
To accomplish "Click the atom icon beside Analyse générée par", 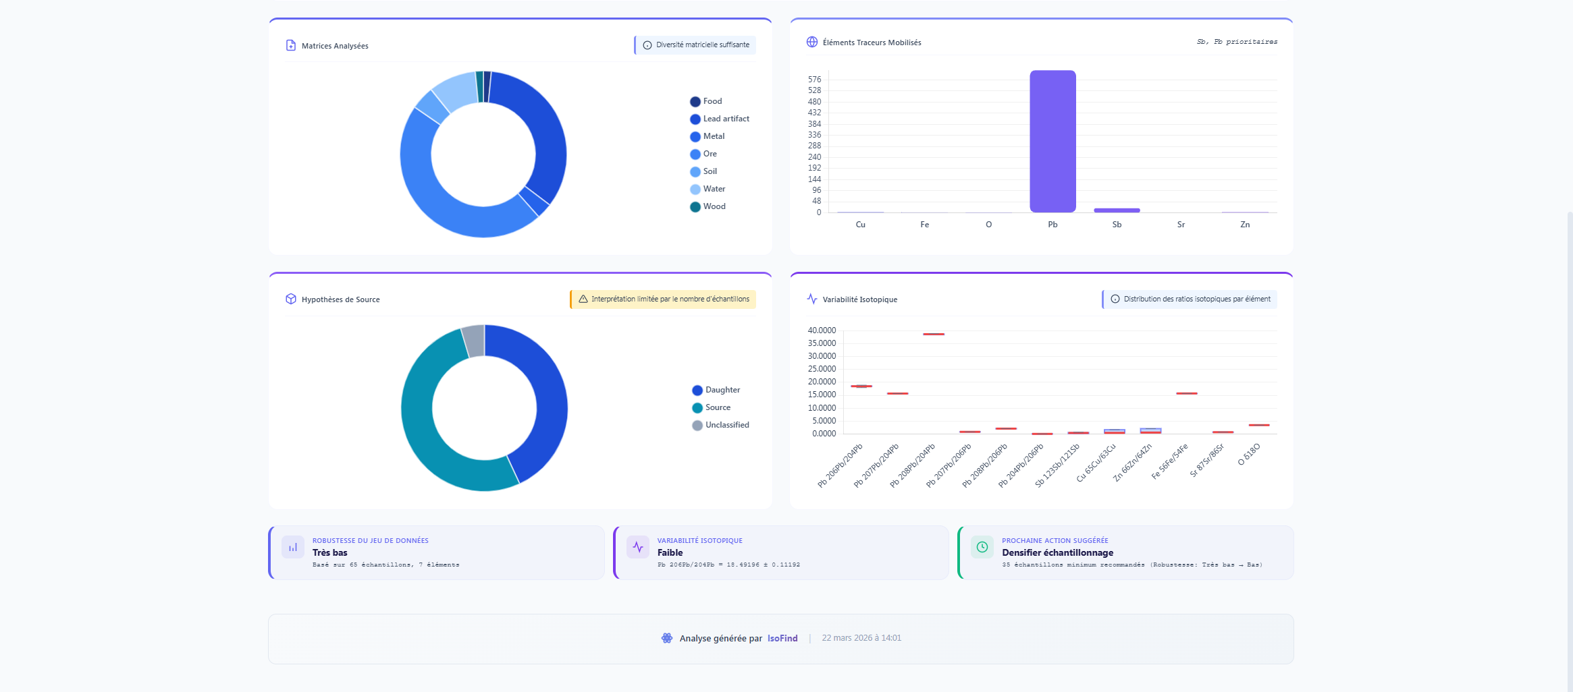I will pyautogui.click(x=668, y=637).
